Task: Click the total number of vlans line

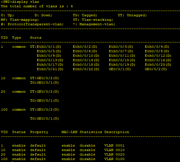Action: 37,6
